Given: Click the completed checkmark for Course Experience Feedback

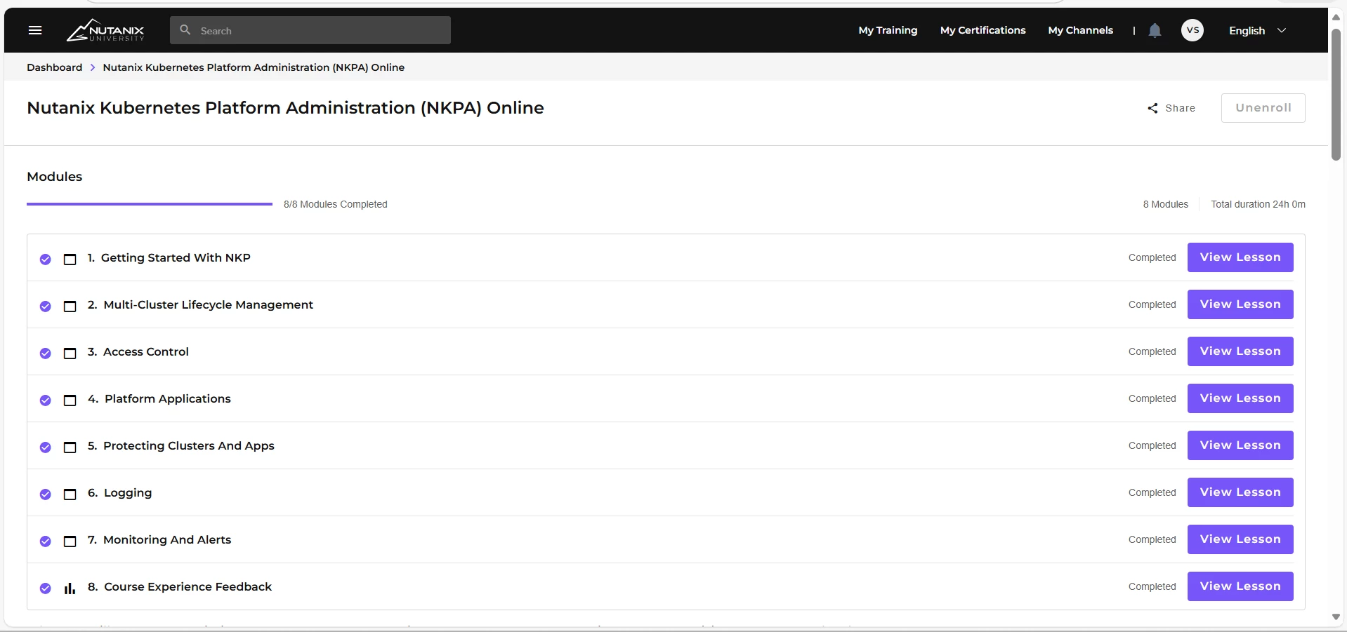Looking at the screenshot, I should (46, 589).
